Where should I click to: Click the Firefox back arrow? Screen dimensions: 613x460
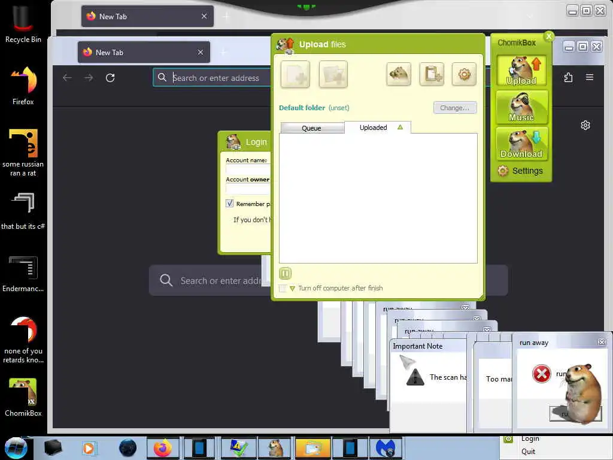pyautogui.click(x=67, y=78)
